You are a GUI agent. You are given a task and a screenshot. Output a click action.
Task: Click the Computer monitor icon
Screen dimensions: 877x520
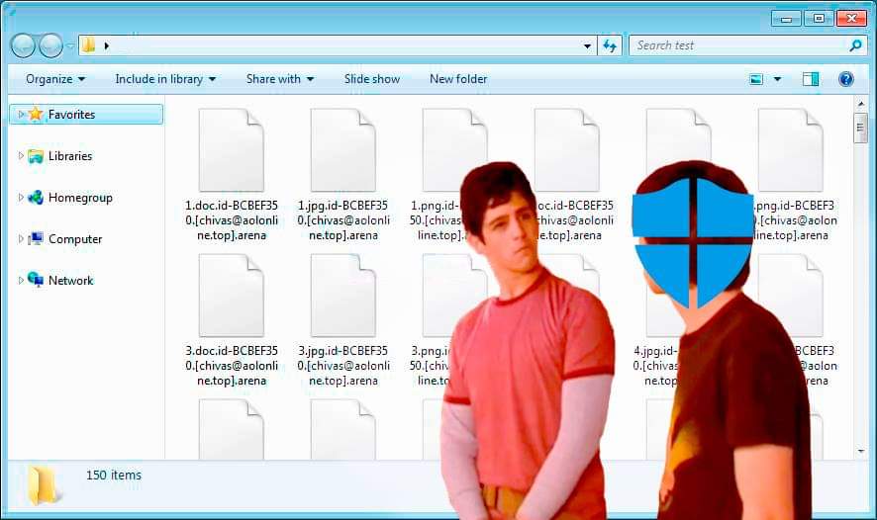point(36,238)
